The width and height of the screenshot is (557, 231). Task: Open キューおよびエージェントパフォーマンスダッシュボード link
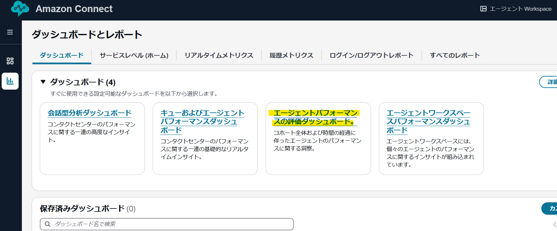(x=202, y=122)
